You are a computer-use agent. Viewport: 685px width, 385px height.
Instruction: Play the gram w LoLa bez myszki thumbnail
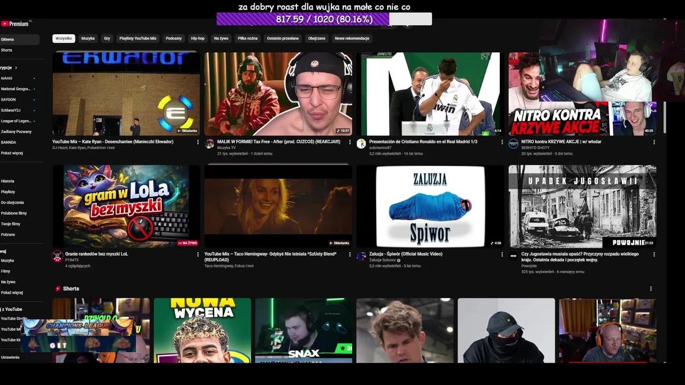(126, 206)
